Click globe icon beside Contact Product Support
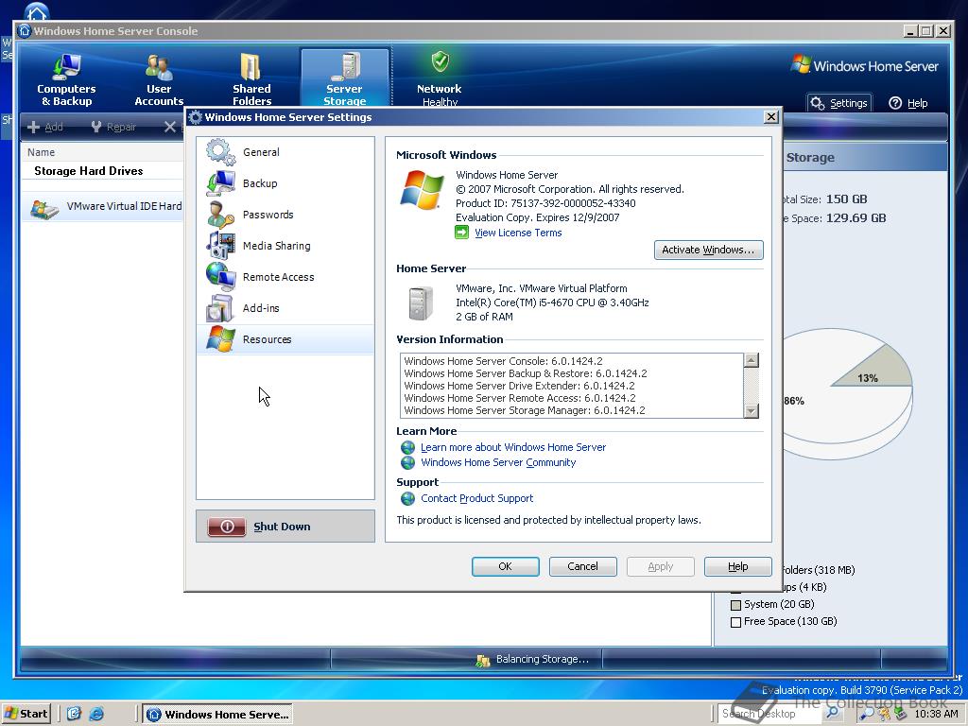 click(407, 498)
